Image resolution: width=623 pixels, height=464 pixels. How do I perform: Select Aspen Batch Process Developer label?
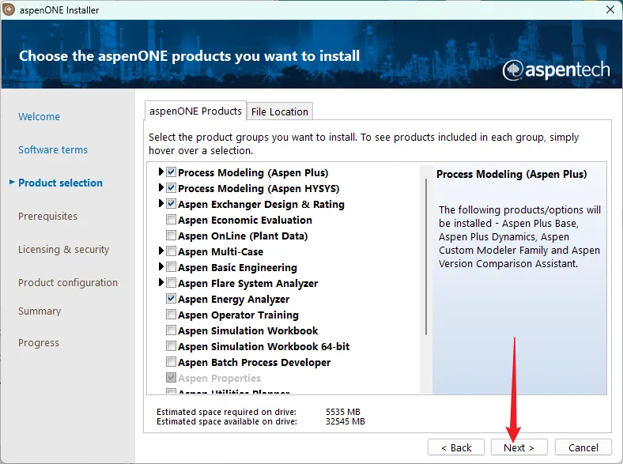(255, 362)
